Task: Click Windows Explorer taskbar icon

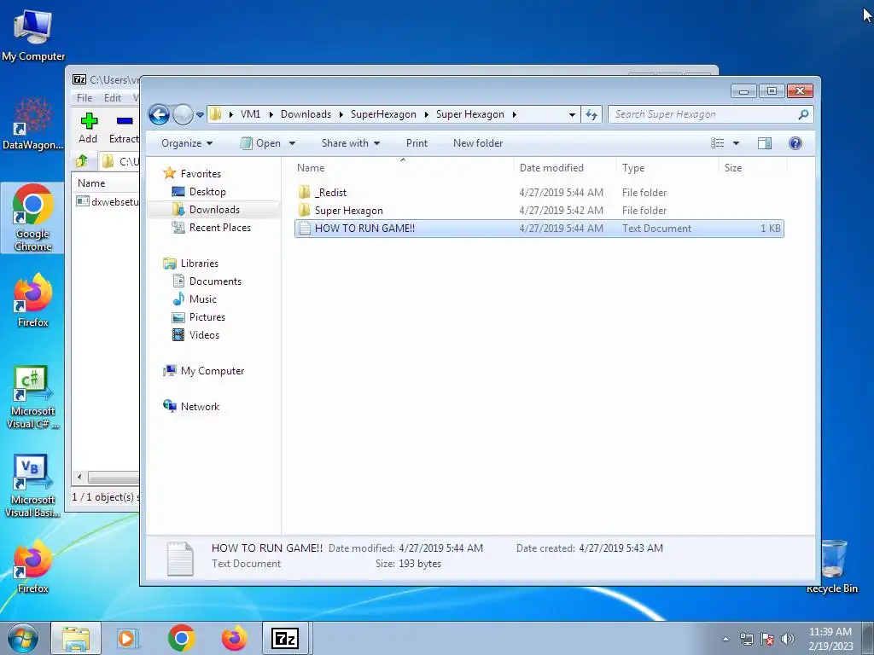Action: click(76, 638)
